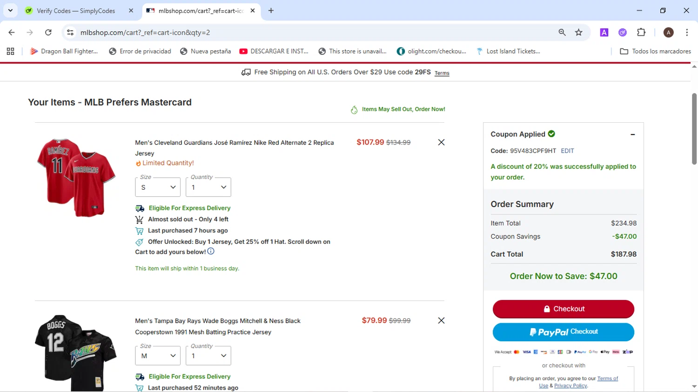Click the black Rays Boggs jersey thumbnail
The height and width of the screenshot is (392, 698).
[x=76, y=353]
